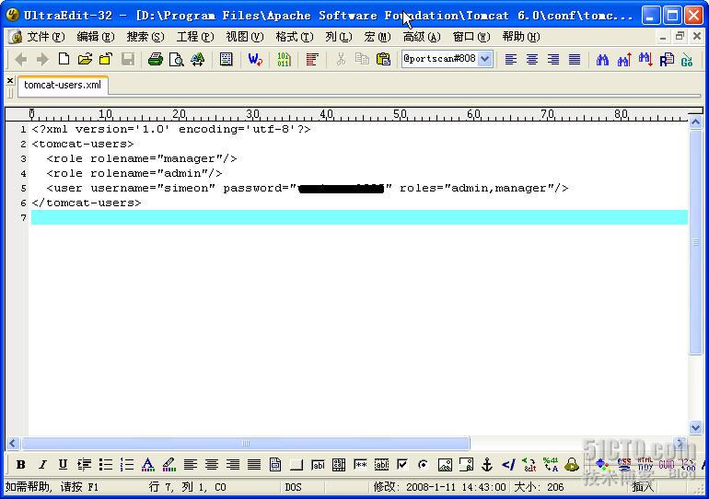Open the 格式(T) menu
The height and width of the screenshot is (499, 709).
tap(295, 37)
